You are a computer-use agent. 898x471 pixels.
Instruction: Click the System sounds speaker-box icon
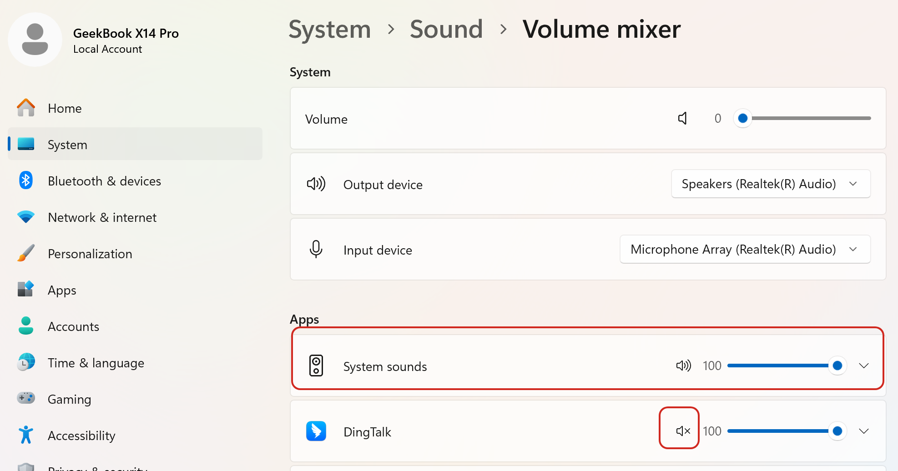[x=316, y=366]
